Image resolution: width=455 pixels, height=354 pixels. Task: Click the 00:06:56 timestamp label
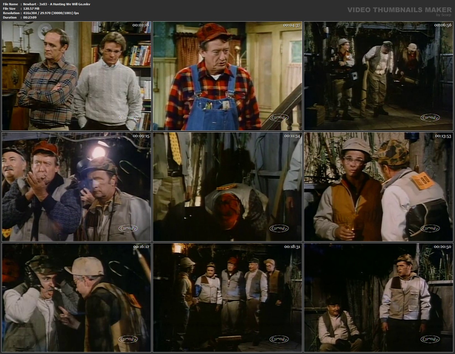point(443,25)
